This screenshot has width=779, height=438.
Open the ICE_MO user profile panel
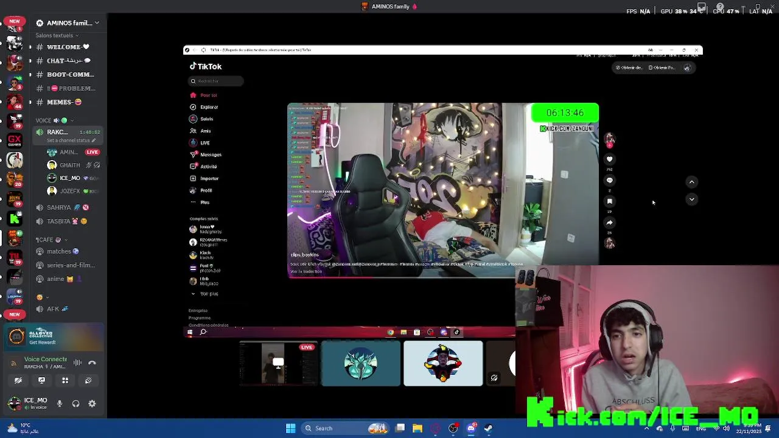[27, 403]
